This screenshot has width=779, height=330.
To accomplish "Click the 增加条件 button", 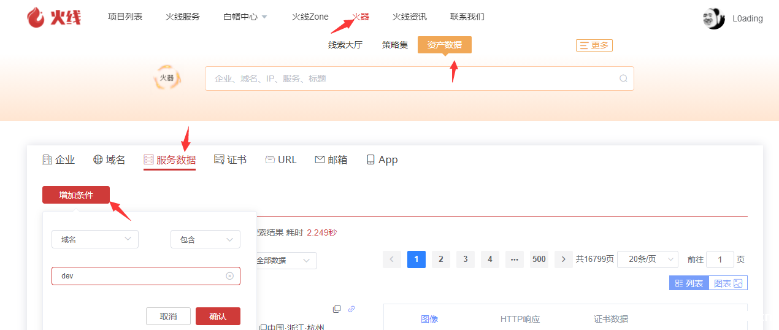I will 76,195.
